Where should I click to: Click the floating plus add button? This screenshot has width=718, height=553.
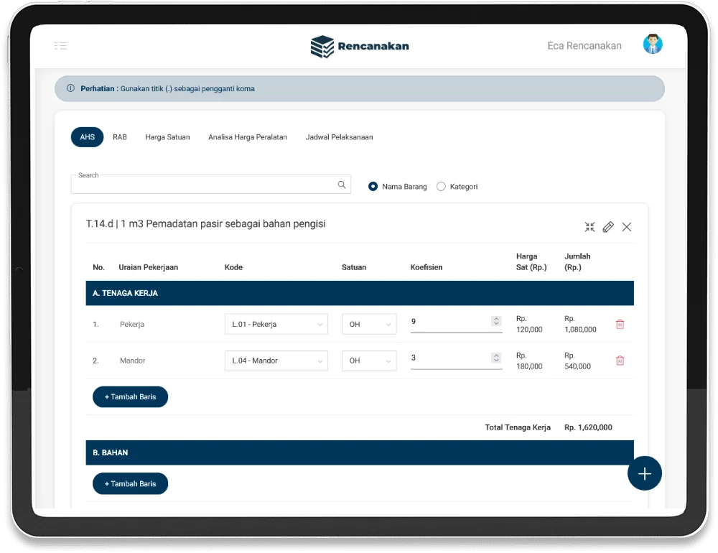coord(644,473)
